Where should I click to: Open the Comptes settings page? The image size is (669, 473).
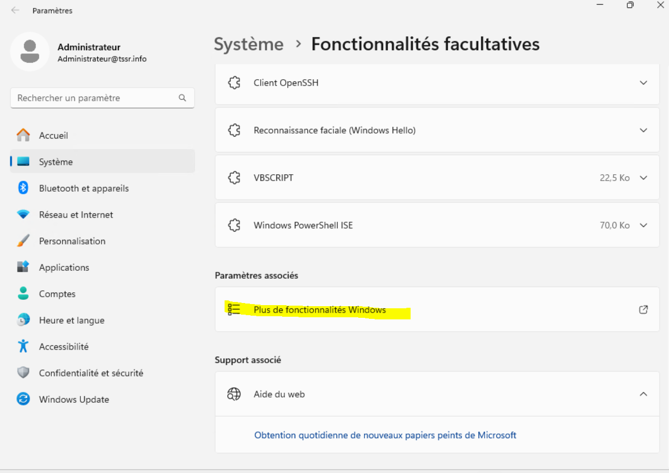(x=57, y=294)
